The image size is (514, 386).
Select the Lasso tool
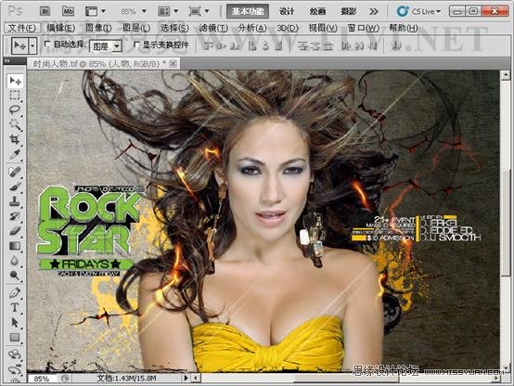[x=15, y=109]
